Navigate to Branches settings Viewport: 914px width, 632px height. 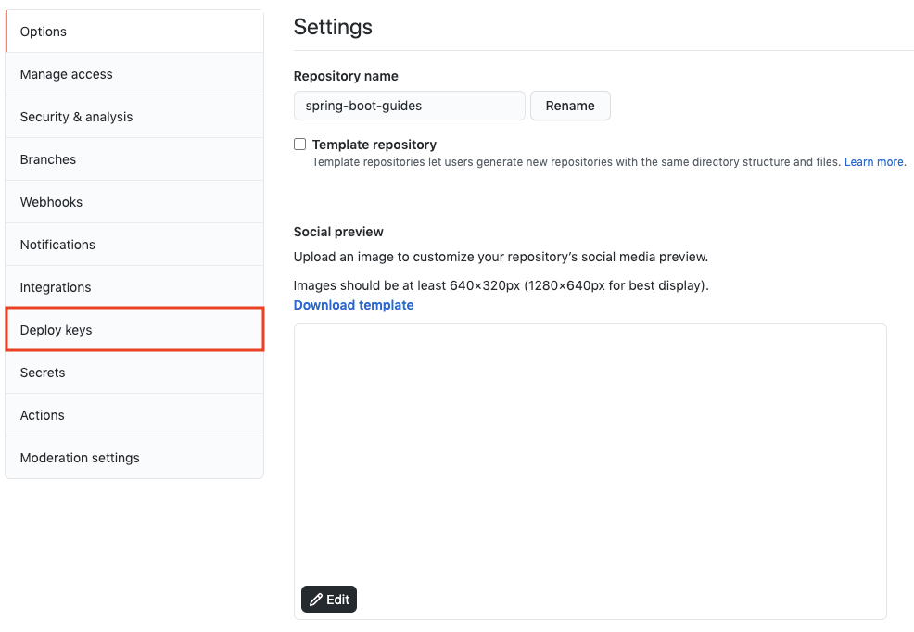pos(48,159)
